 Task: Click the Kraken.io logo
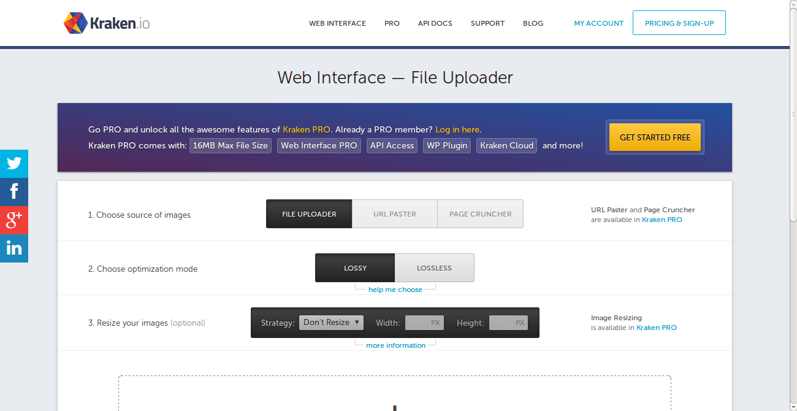point(107,23)
